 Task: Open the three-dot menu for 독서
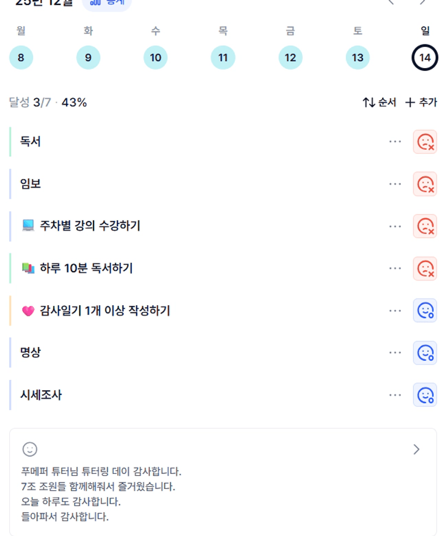[x=395, y=142]
